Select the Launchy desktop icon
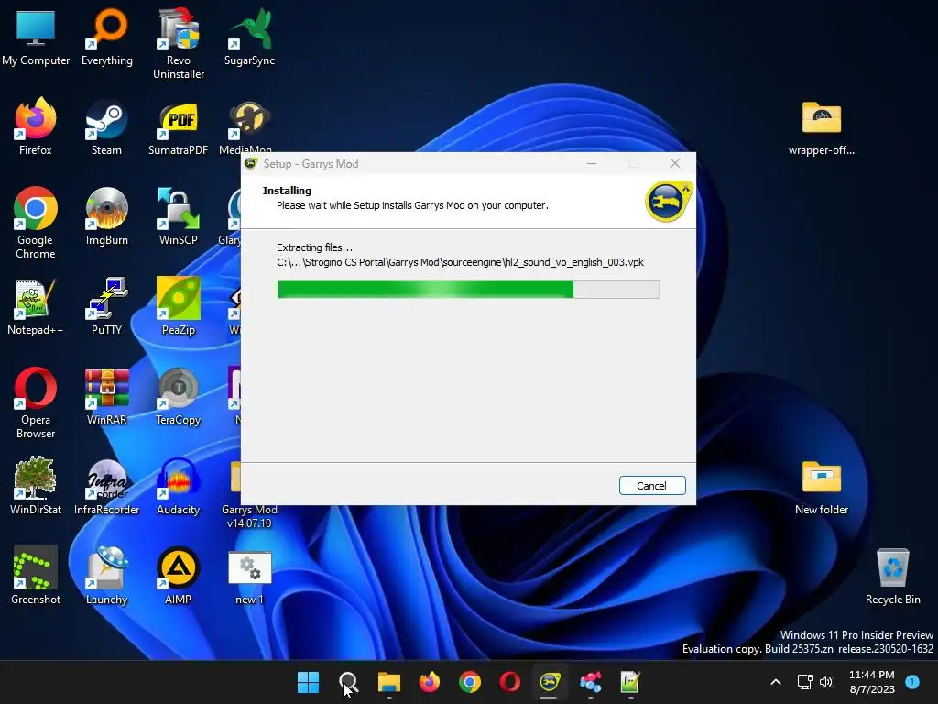Image resolution: width=938 pixels, height=704 pixels. click(x=106, y=577)
